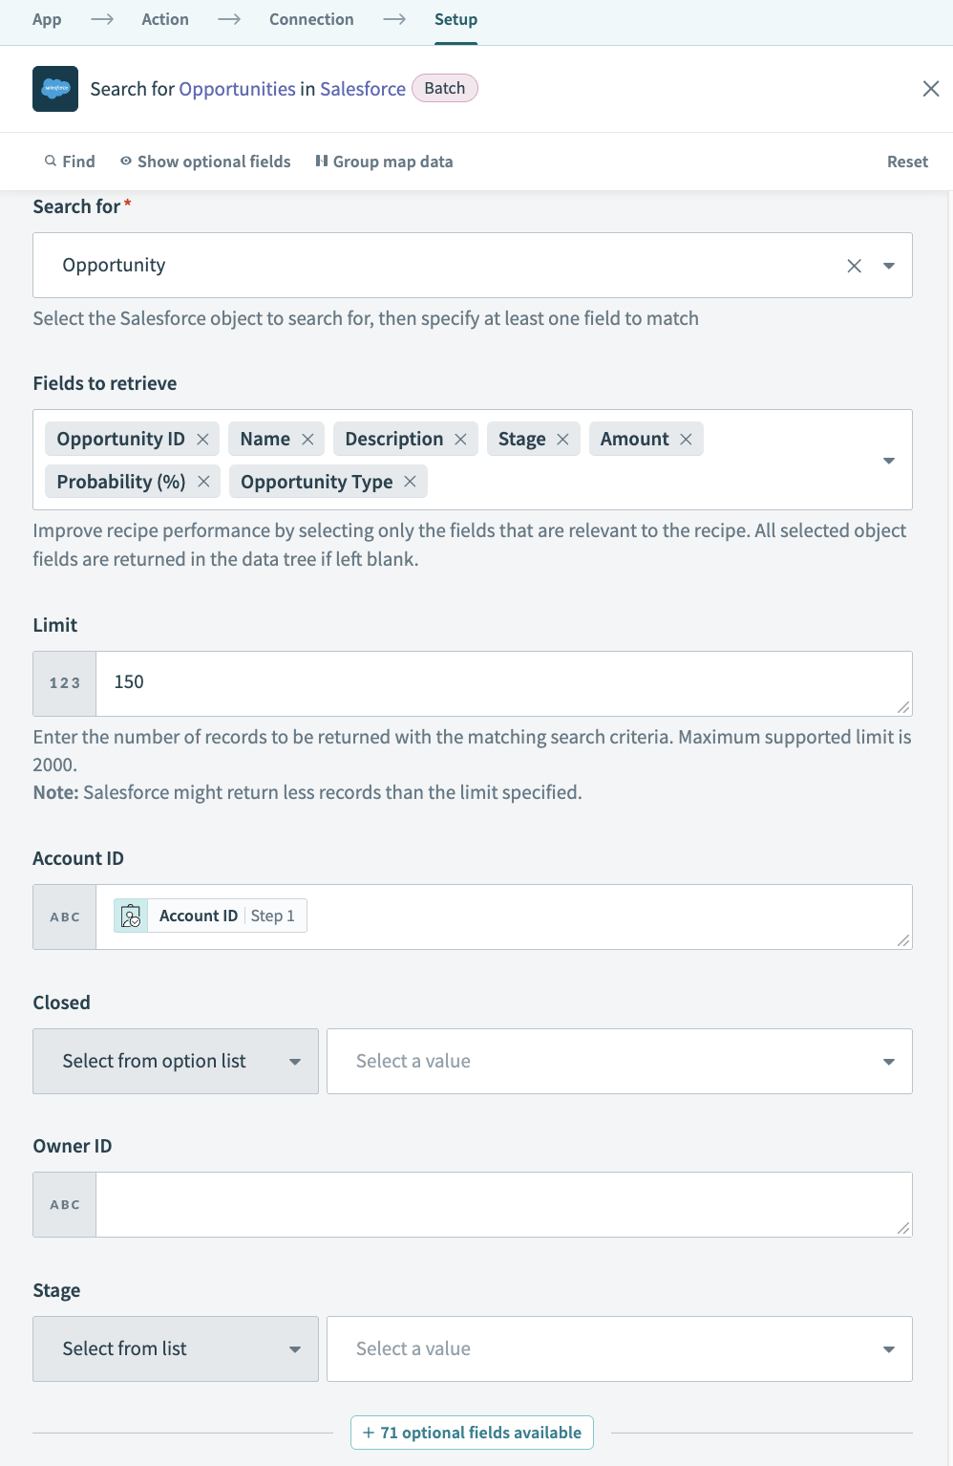This screenshot has width=953, height=1466.
Task: Switch to the Connection tab
Action: click(310, 18)
